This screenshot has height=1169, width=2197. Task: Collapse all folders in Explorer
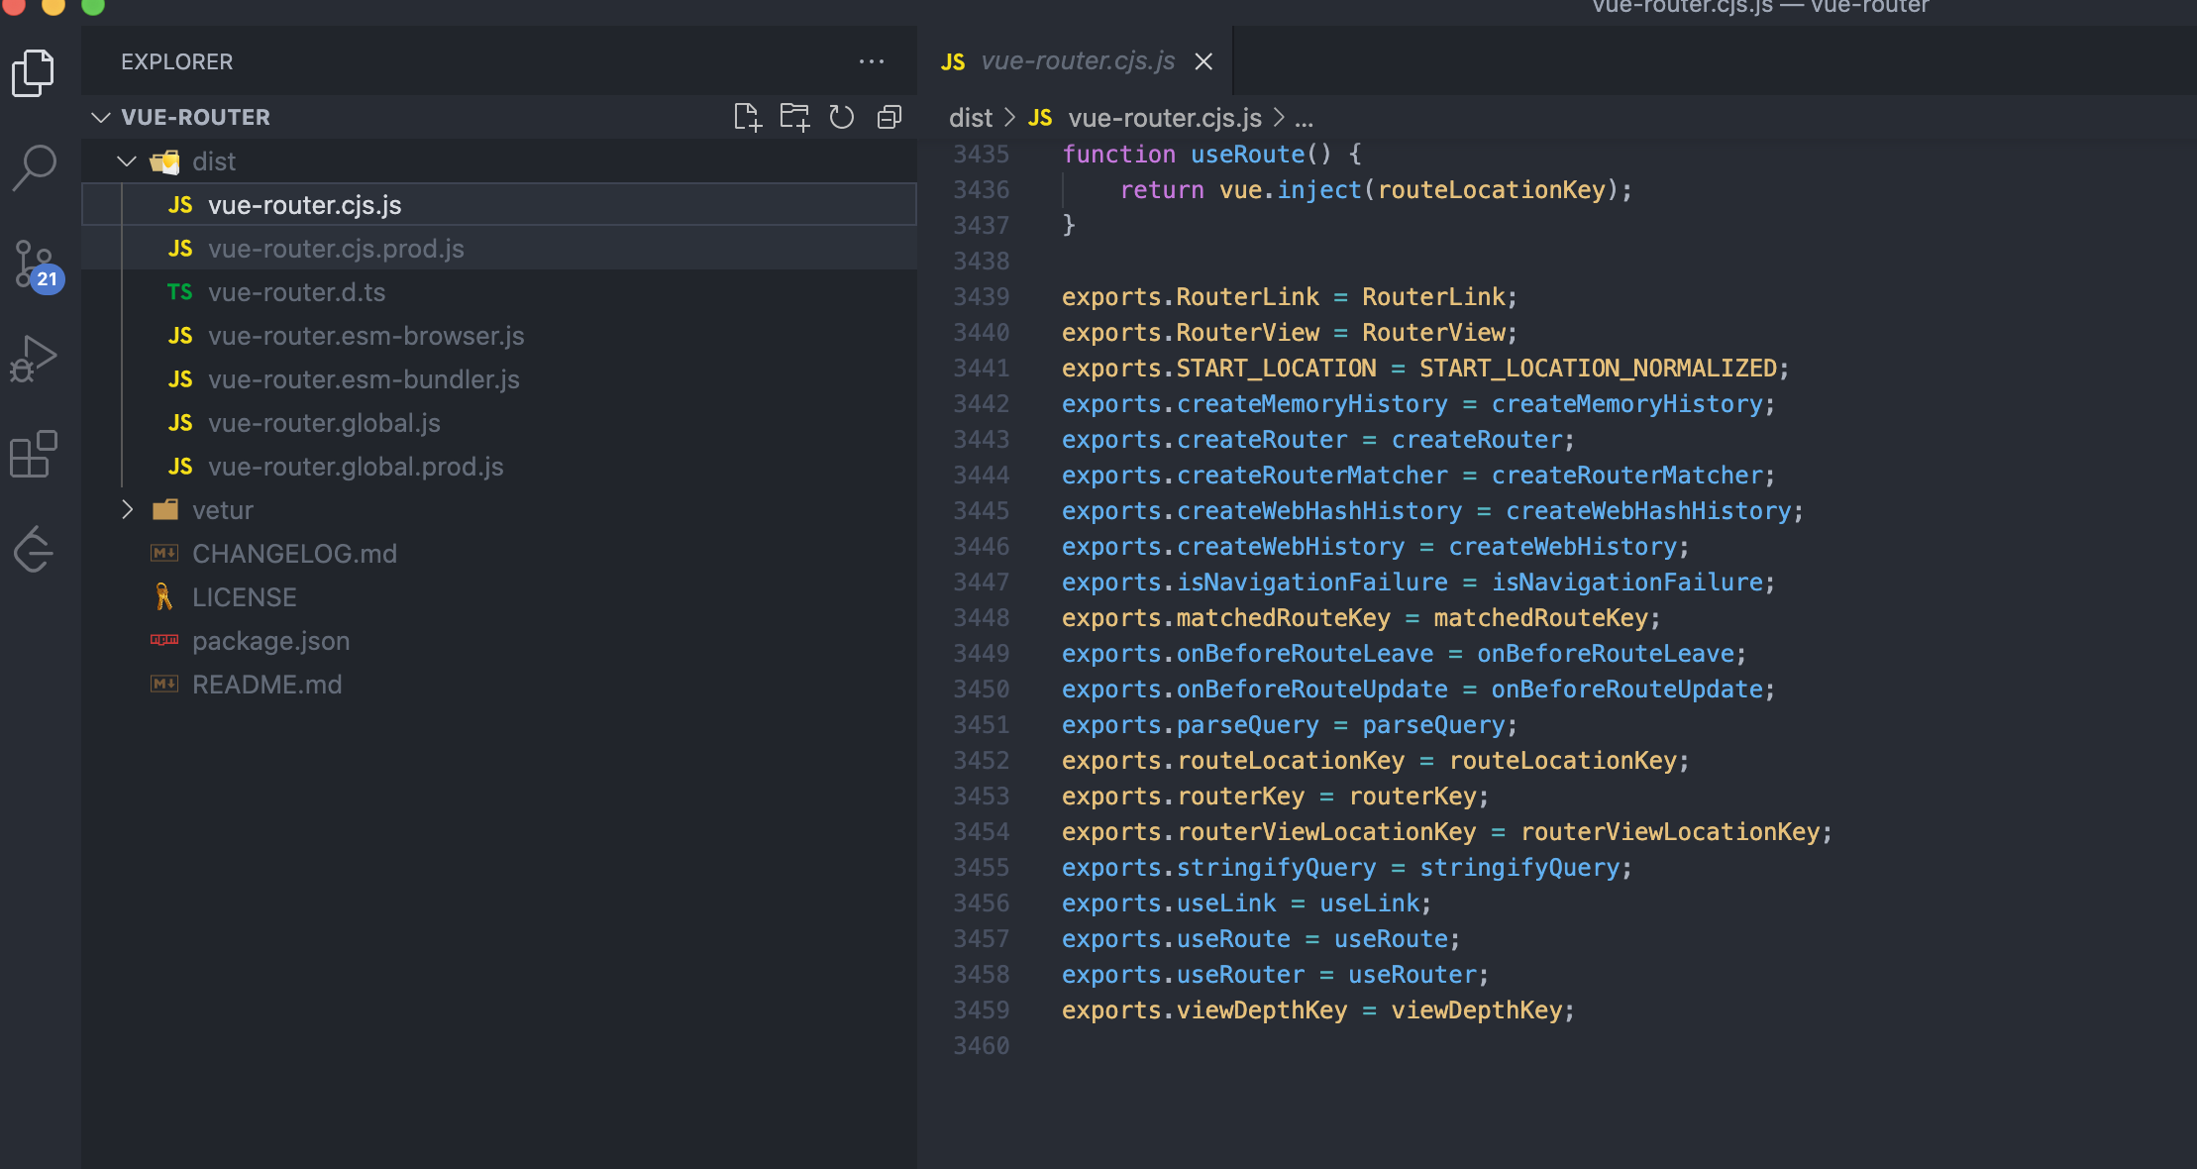point(889,117)
